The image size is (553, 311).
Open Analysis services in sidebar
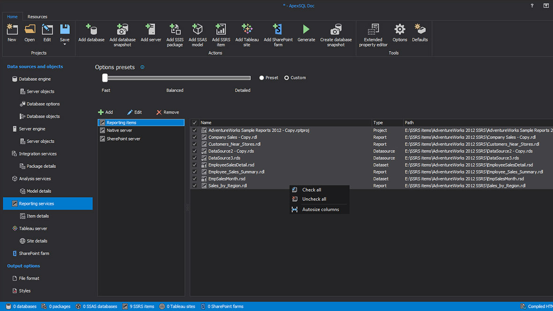tap(35, 179)
